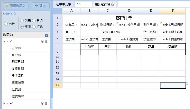
Task: Click the selected cell name box showing F15
Action: [83, 4]
